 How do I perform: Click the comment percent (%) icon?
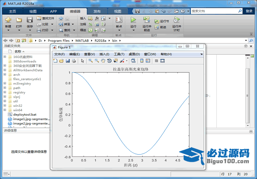[x=90, y=24]
